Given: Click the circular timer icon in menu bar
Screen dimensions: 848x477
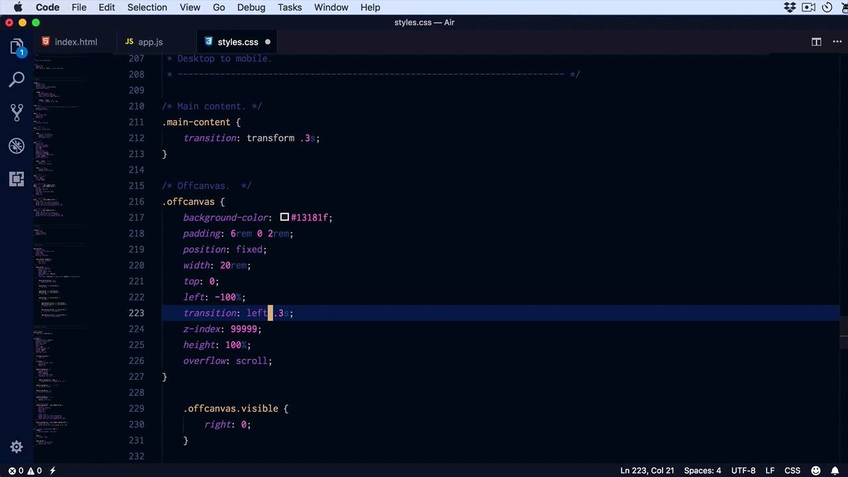Looking at the screenshot, I should pyautogui.click(x=827, y=7).
